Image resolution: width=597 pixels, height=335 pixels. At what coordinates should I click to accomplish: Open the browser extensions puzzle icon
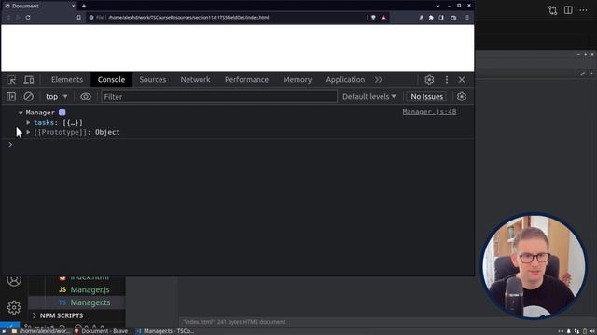(431, 18)
